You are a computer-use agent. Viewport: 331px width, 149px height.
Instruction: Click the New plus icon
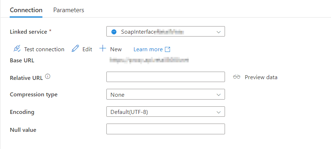point(103,49)
